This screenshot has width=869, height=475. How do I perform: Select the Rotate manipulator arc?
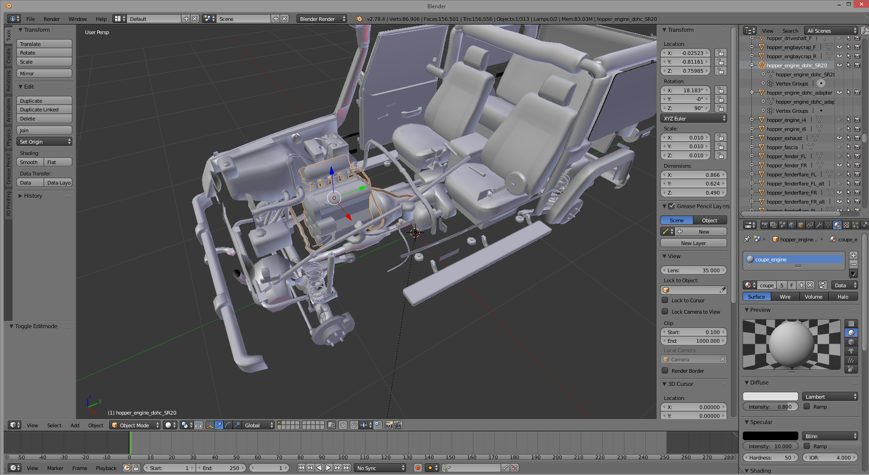[228, 425]
